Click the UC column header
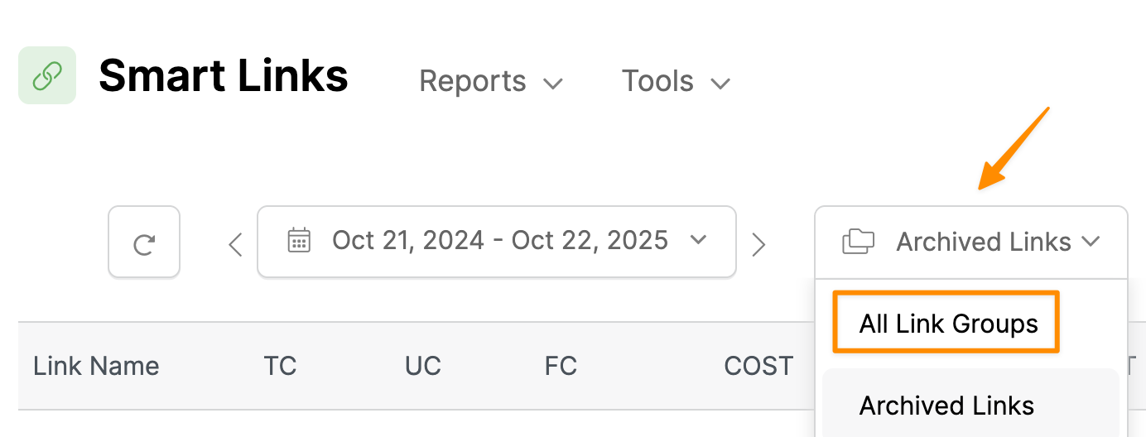The width and height of the screenshot is (1146, 437). pos(422,366)
